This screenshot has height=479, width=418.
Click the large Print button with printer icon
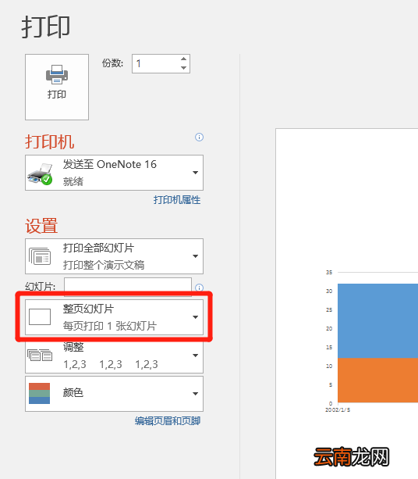[x=57, y=87]
